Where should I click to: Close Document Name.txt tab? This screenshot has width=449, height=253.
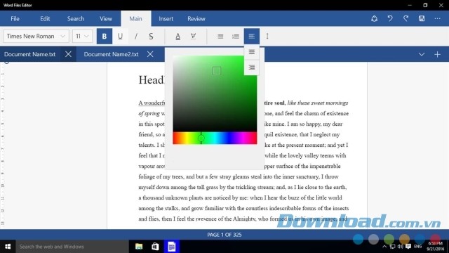click(68, 54)
